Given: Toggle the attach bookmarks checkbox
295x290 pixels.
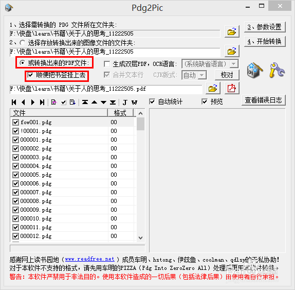Looking at the screenshot, I should pos(30,75).
